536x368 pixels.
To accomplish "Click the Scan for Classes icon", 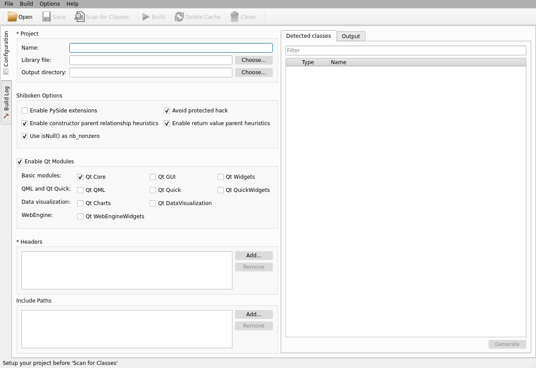I will tap(80, 17).
